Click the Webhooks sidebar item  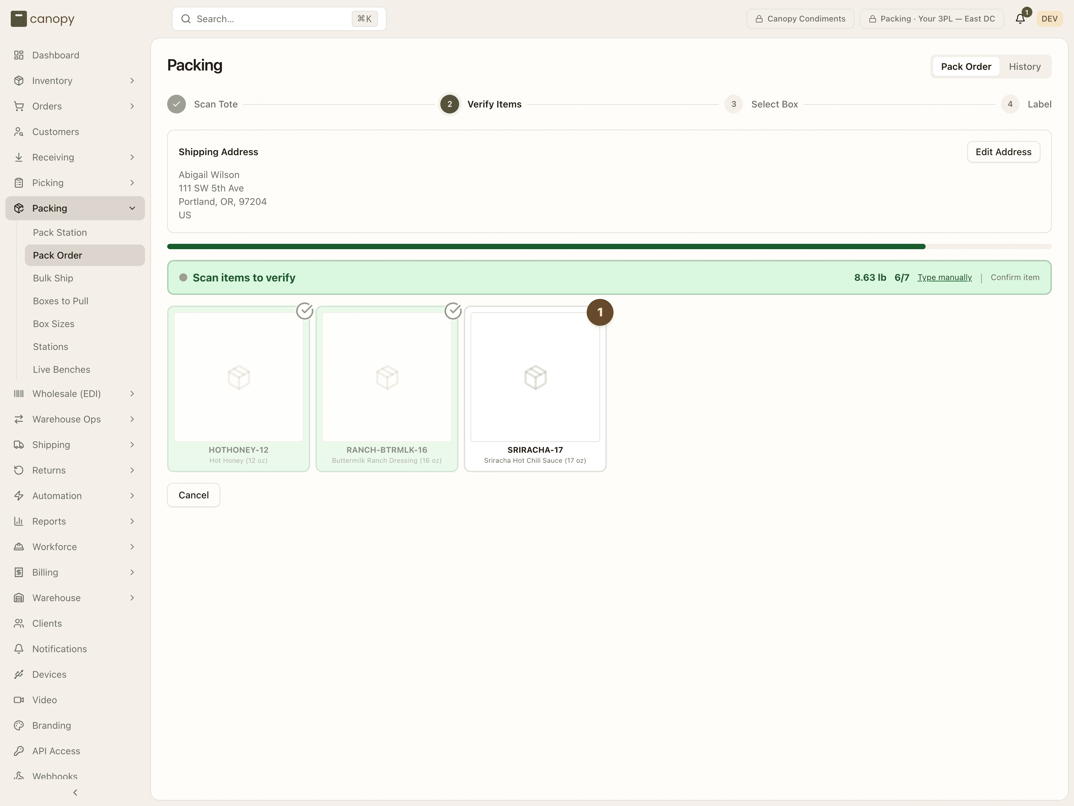(x=75, y=776)
